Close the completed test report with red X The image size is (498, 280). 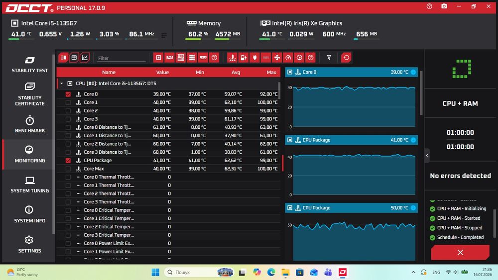point(460,253)
